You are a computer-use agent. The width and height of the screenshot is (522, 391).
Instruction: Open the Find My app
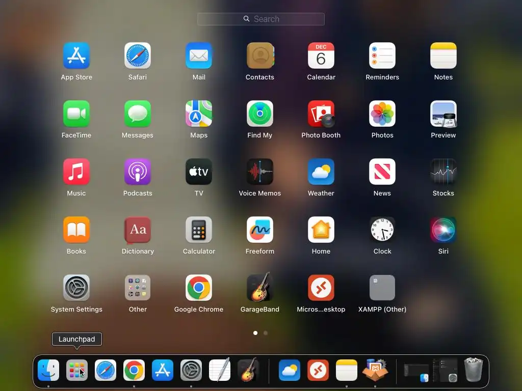tap(260, 114)
